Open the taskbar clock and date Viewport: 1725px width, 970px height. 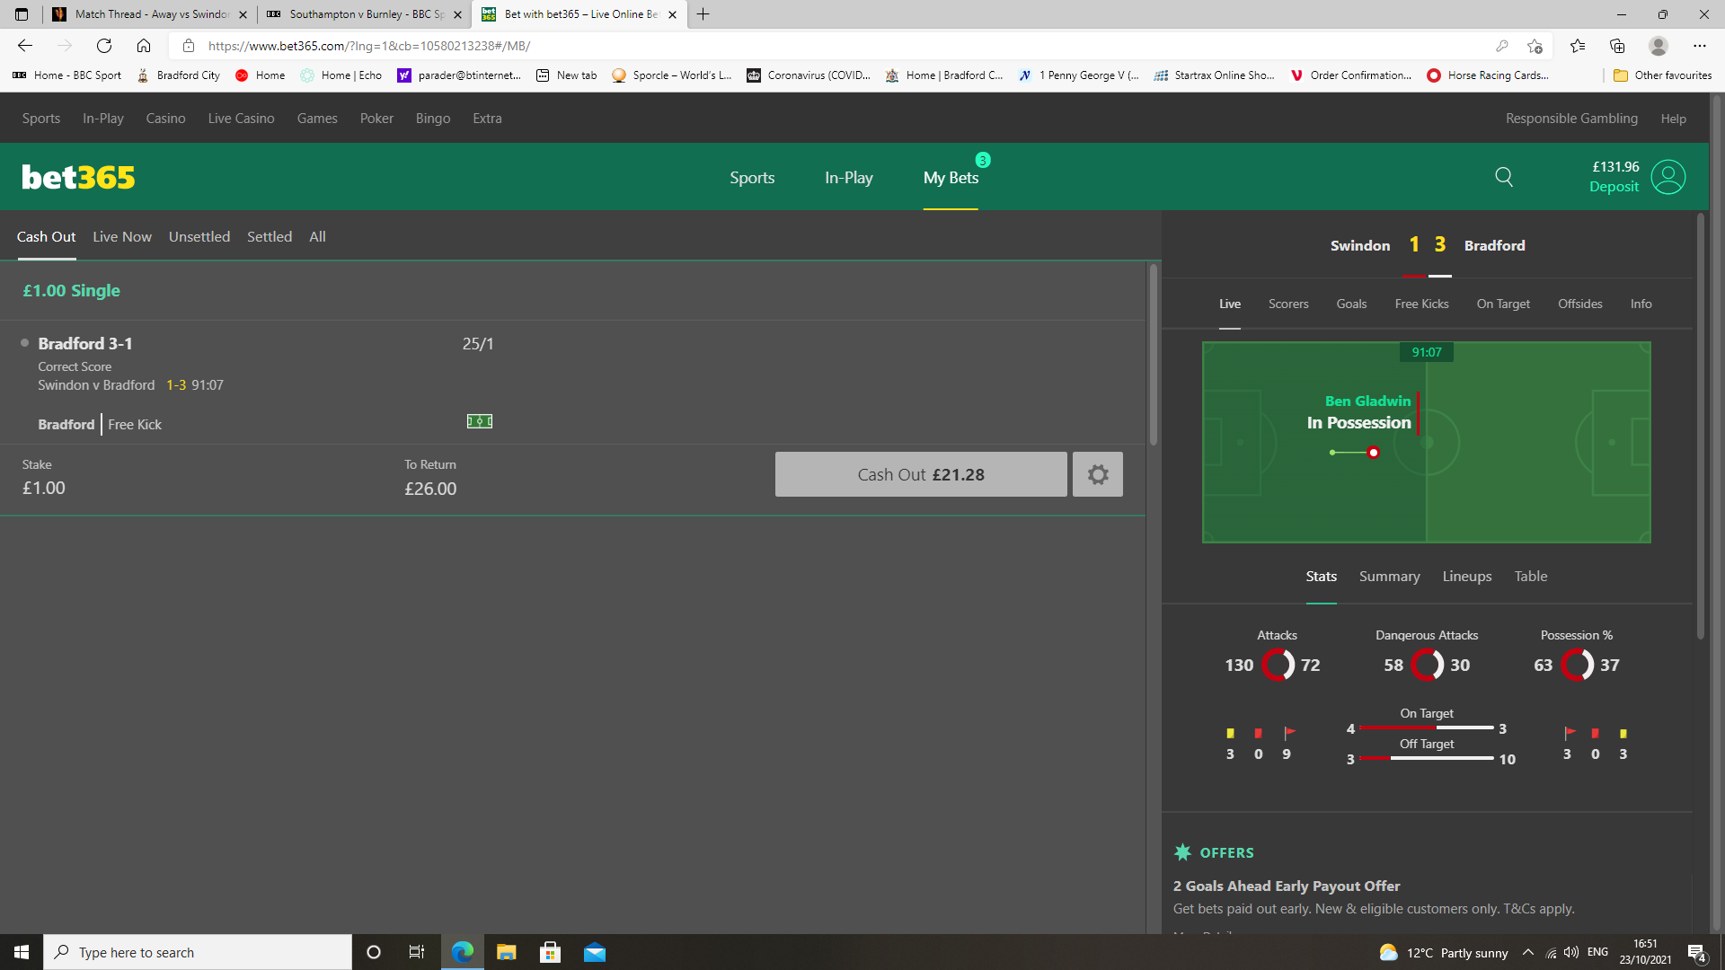1645,952
